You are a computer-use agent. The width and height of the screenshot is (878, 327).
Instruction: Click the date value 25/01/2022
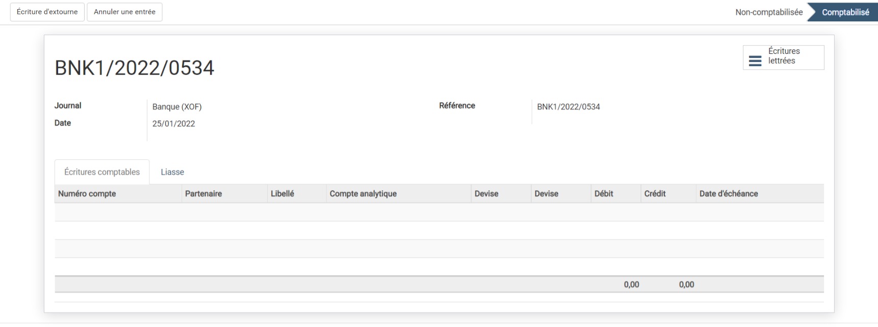pos(173,124)
